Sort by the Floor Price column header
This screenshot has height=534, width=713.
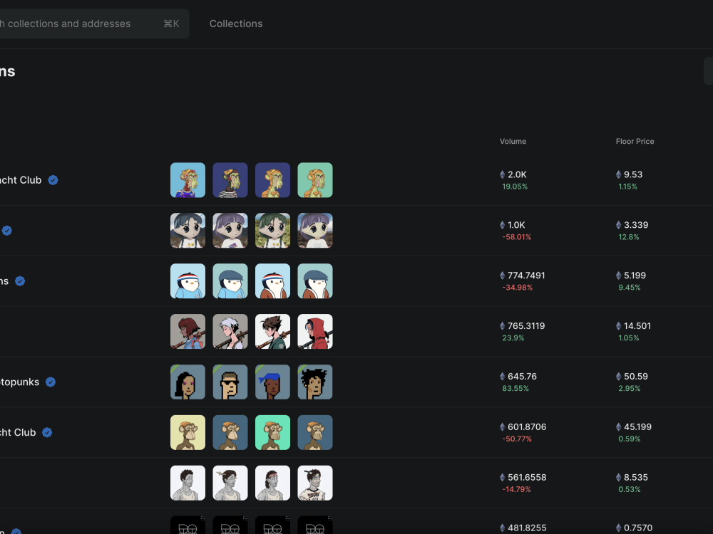(635, 141)
